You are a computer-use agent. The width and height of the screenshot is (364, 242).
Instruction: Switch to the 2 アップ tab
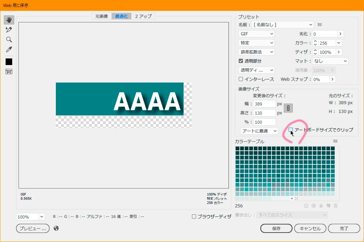tap(143, 16)
